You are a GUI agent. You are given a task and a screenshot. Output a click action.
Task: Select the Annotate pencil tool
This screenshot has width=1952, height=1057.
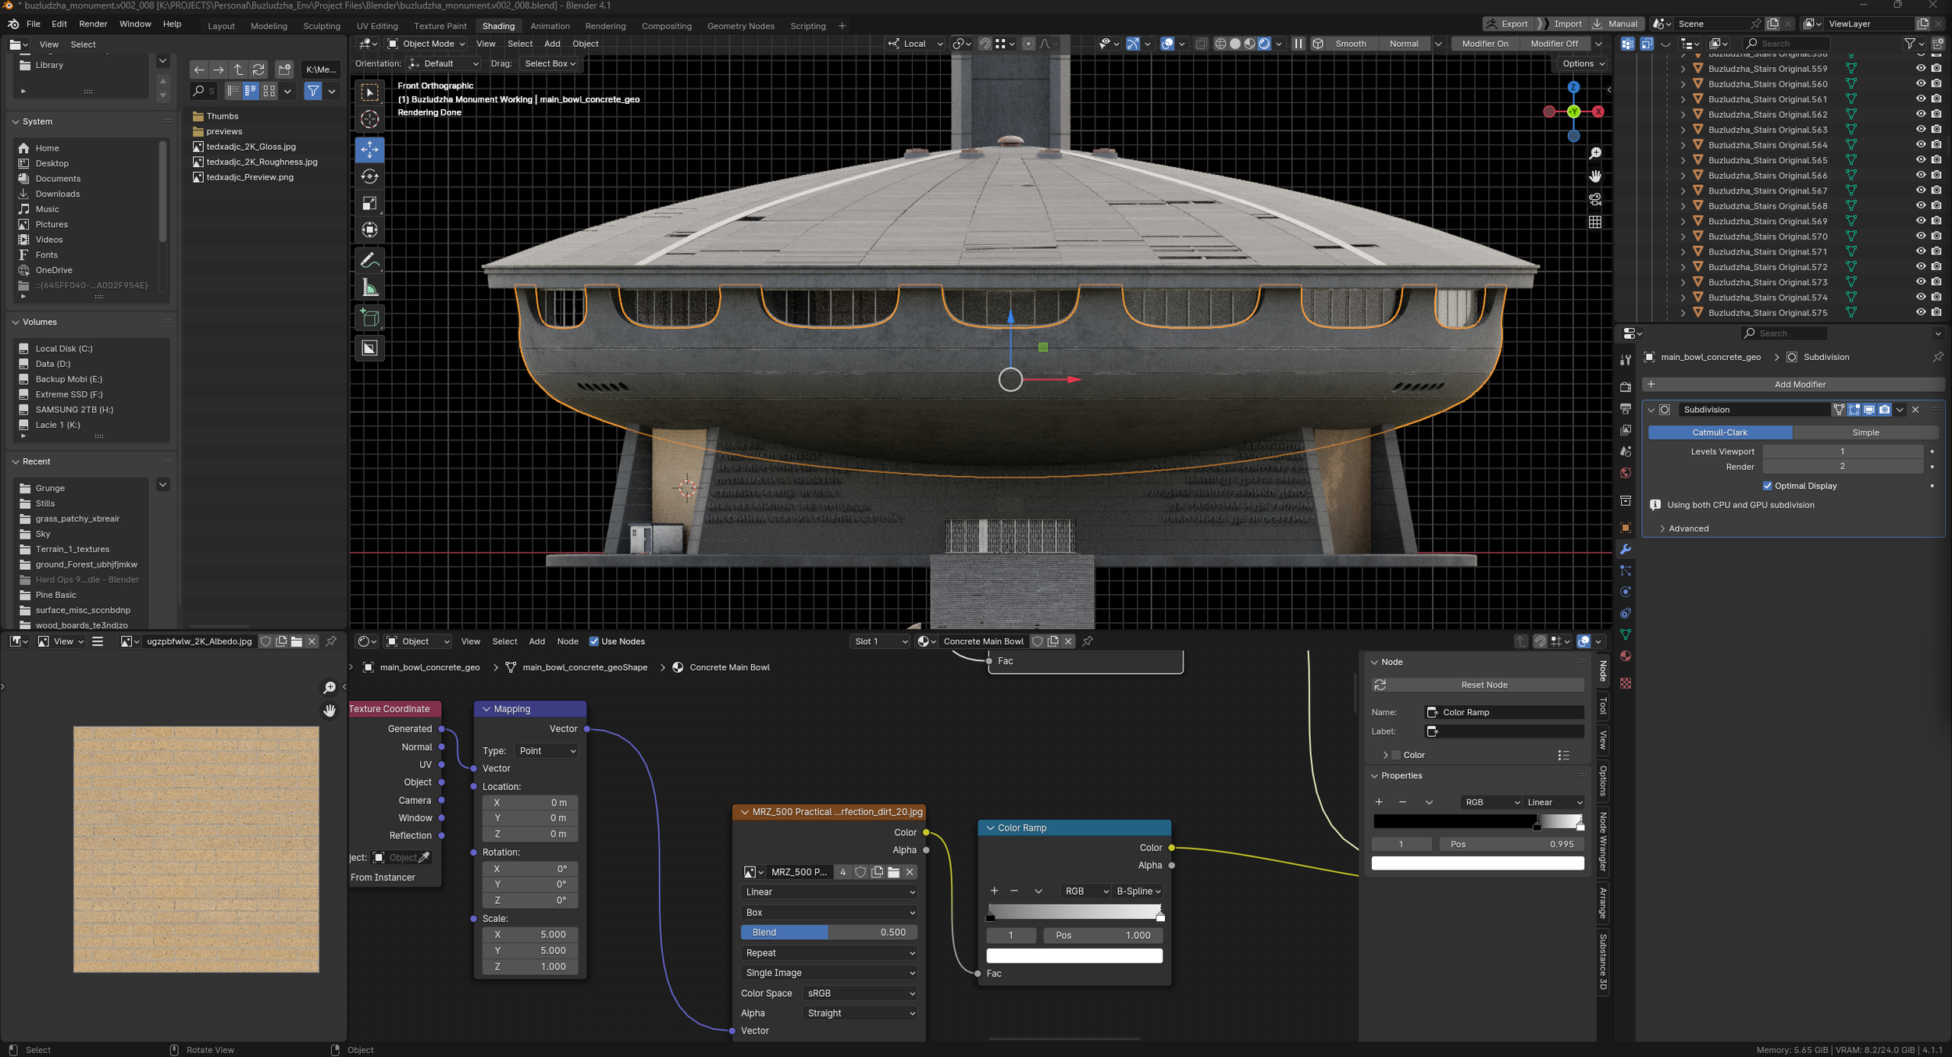(370, 260)
